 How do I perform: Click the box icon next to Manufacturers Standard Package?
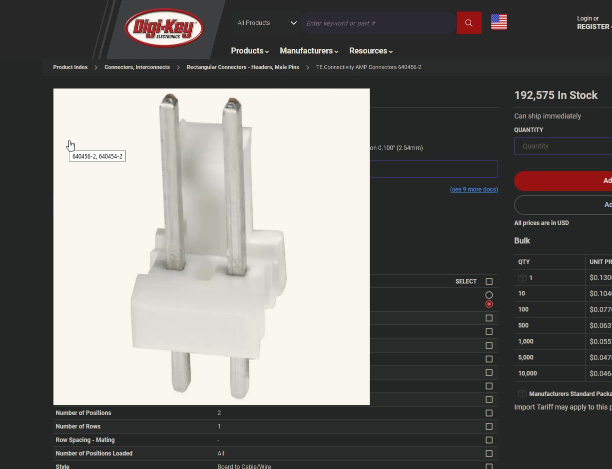point(522,394)
